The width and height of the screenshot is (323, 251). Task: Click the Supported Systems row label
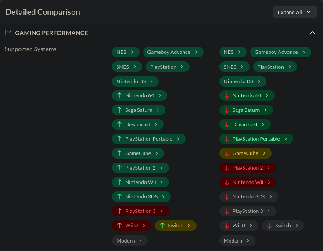coord(30,49)
